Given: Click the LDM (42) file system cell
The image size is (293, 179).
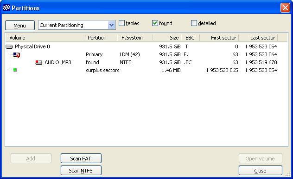Looking at the screenshot, I should click(x=130, y=54).
